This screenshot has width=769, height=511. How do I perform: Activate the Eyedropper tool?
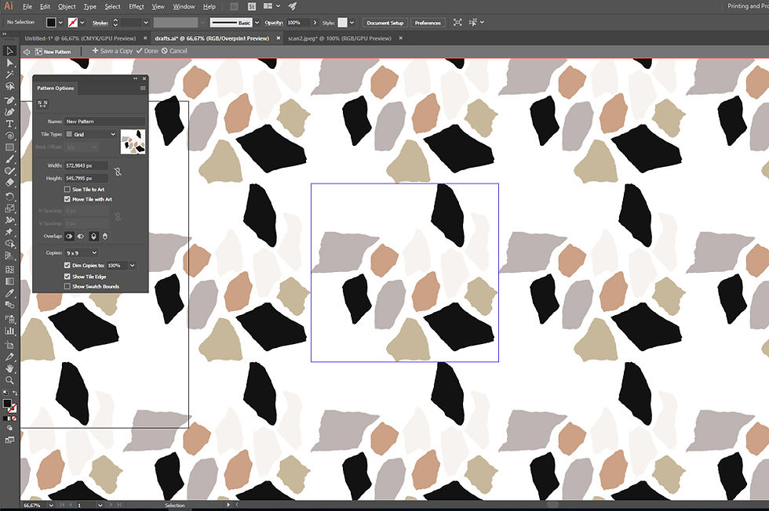tap(9, 294)
